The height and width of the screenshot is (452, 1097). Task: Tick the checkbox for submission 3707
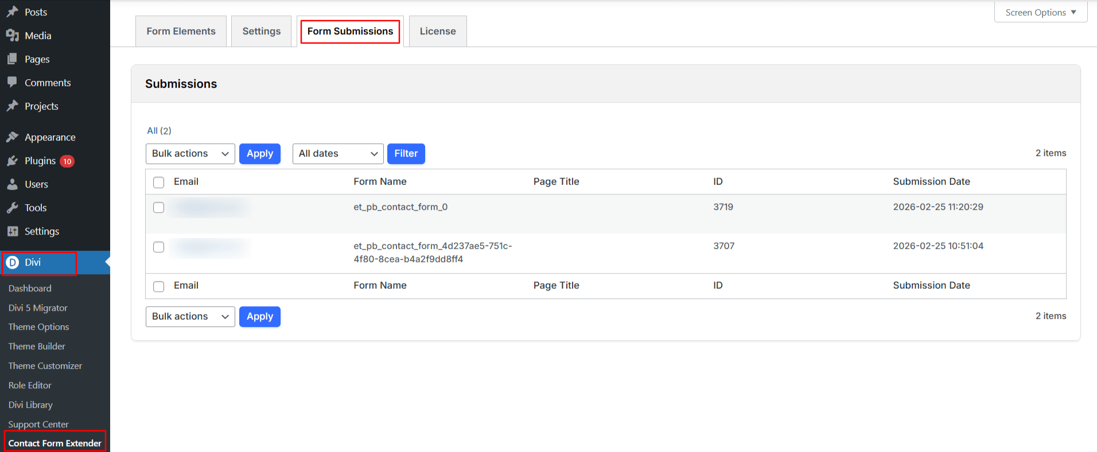point(159,247)
